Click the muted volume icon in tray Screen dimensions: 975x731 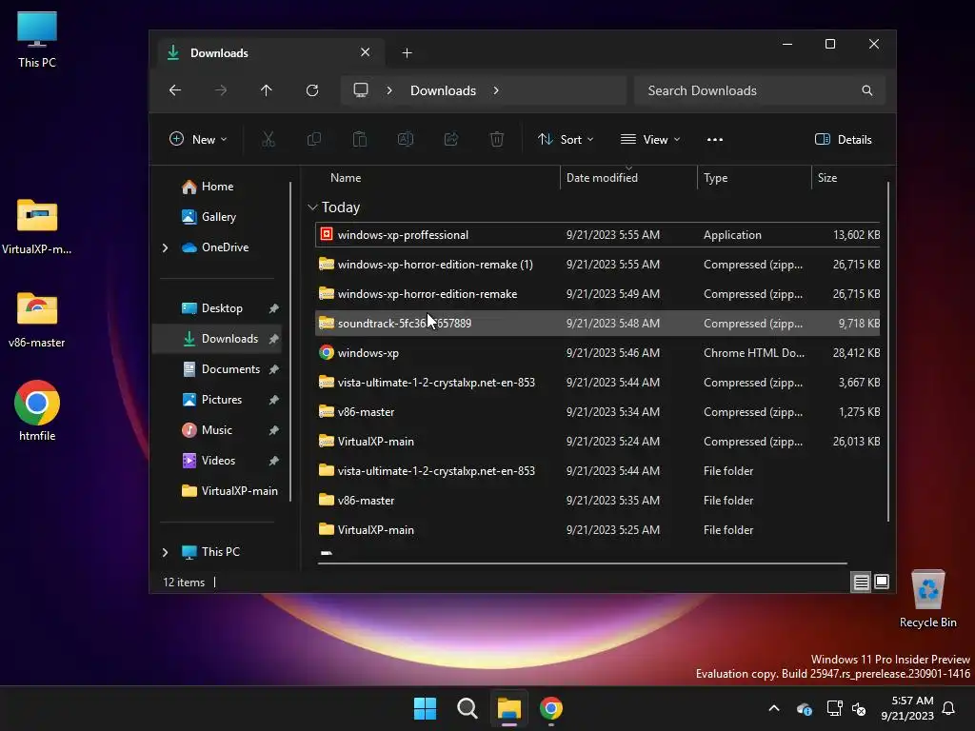(859, 708)
